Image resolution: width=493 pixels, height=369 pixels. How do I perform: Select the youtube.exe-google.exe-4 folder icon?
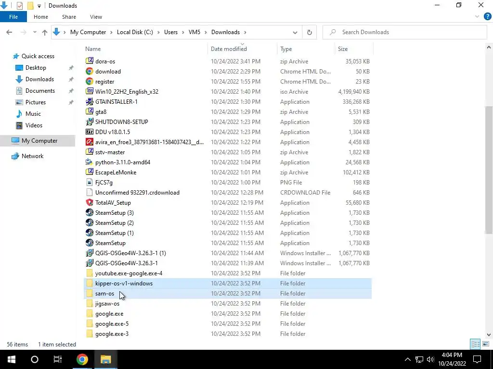[x=90, y=273]
